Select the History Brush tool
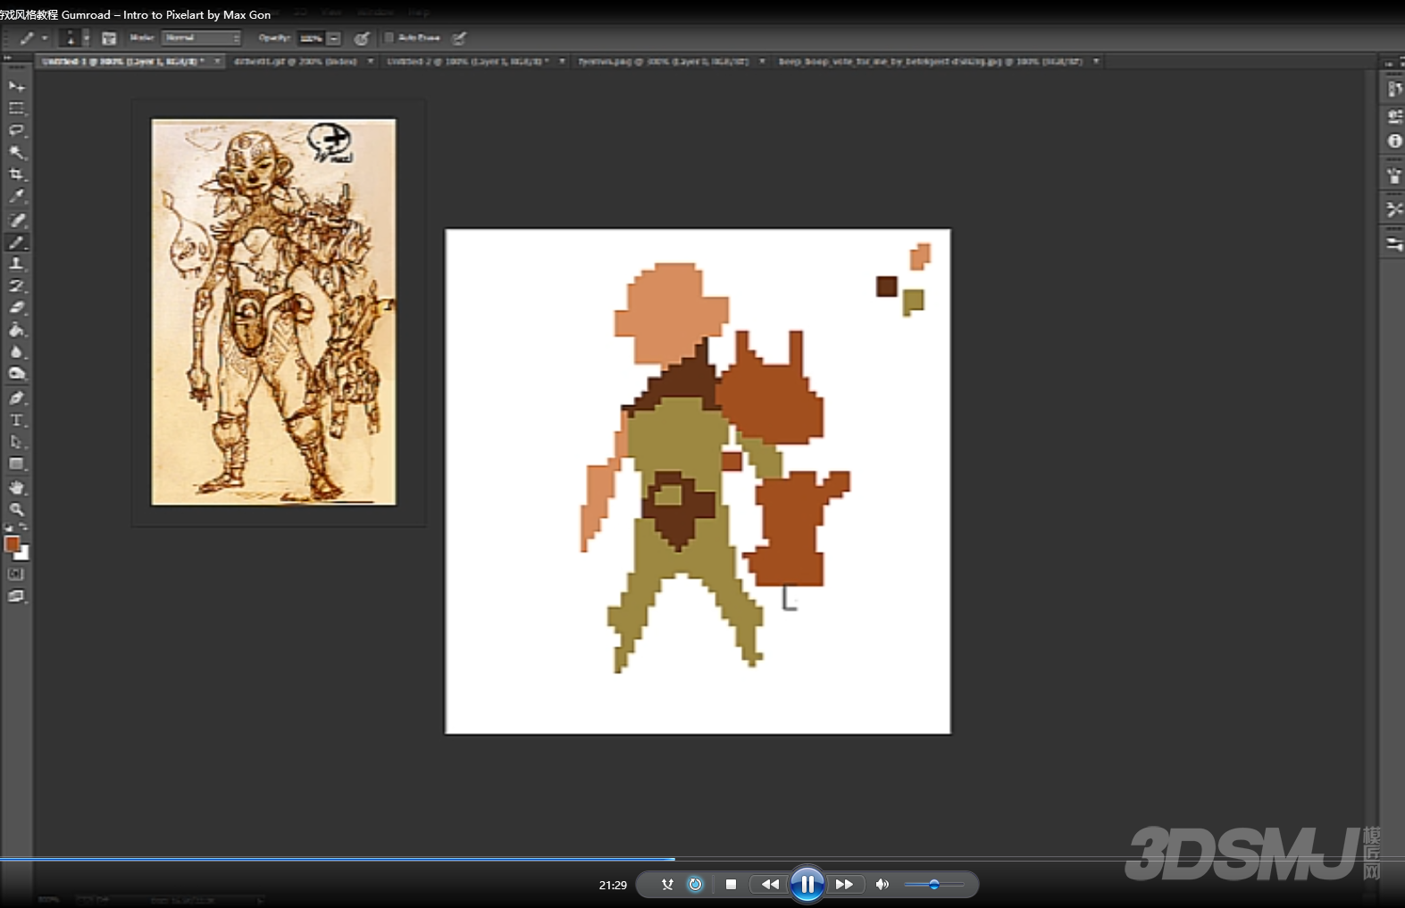Viewport: 1405px width, 908px height. (16, 287)
